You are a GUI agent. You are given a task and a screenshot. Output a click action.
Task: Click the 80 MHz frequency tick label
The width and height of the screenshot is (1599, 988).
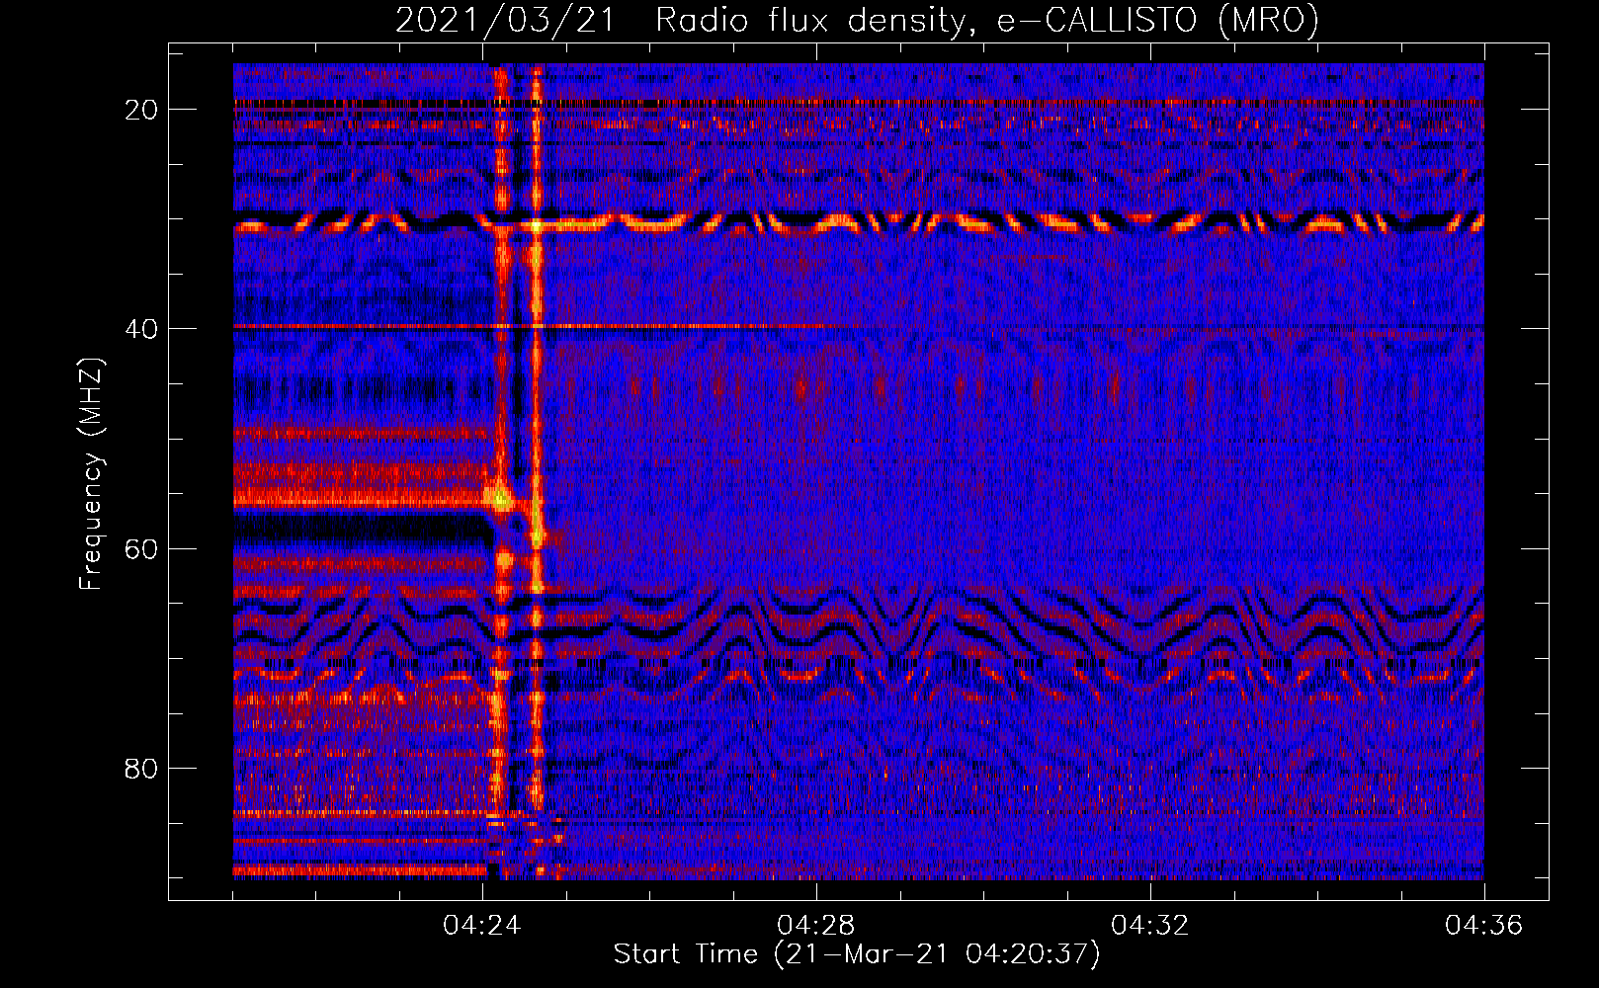pos(142,769)
